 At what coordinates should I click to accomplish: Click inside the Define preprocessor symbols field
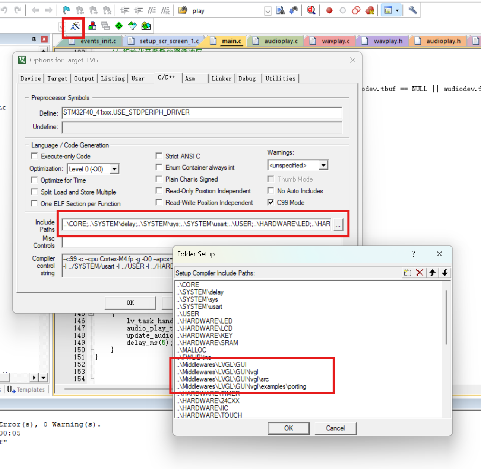pos(201,112)
